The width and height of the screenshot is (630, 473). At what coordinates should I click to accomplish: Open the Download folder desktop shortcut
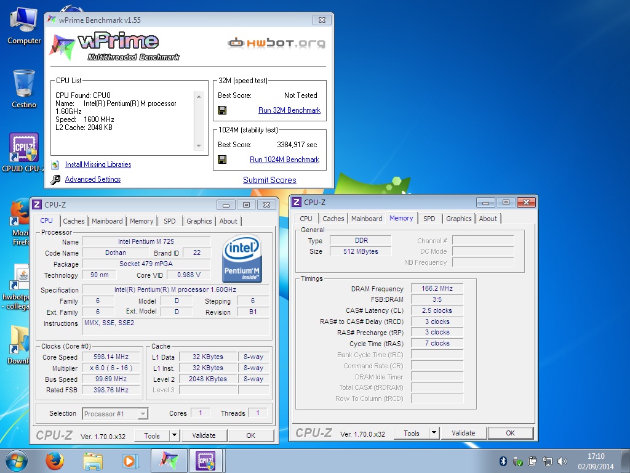(x=18, y=344)
